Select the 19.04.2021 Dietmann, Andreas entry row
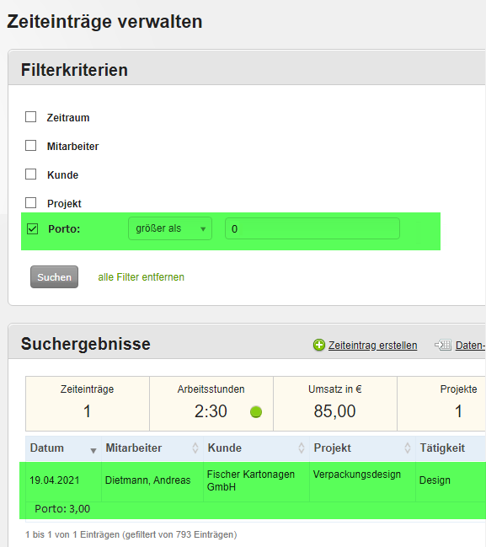 tap(253, 491)
